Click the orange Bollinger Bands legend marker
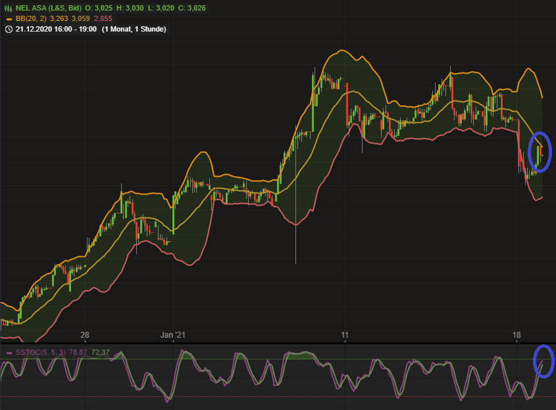This screenshot has width=556, height=410. [8, 18]
